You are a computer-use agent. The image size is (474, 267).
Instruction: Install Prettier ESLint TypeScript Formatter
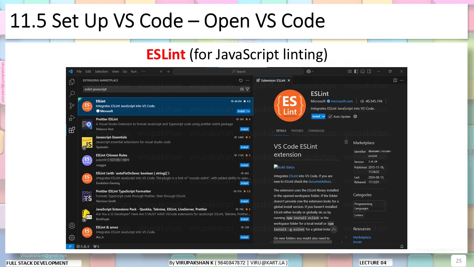coord(244,201)
